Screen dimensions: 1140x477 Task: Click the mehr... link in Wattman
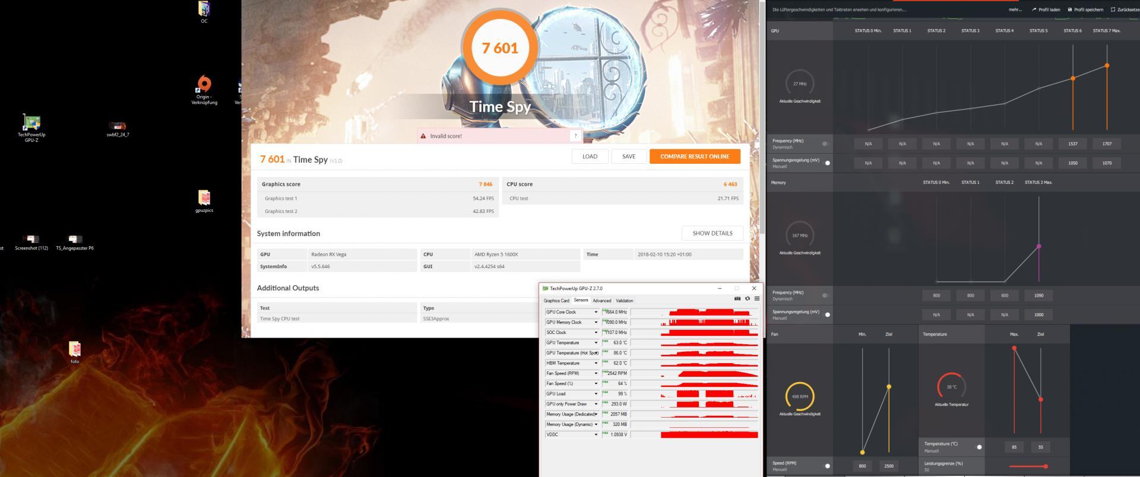coord(1015,9)
